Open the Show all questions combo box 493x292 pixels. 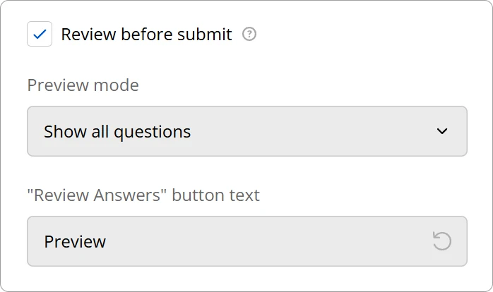coord(246,131)
